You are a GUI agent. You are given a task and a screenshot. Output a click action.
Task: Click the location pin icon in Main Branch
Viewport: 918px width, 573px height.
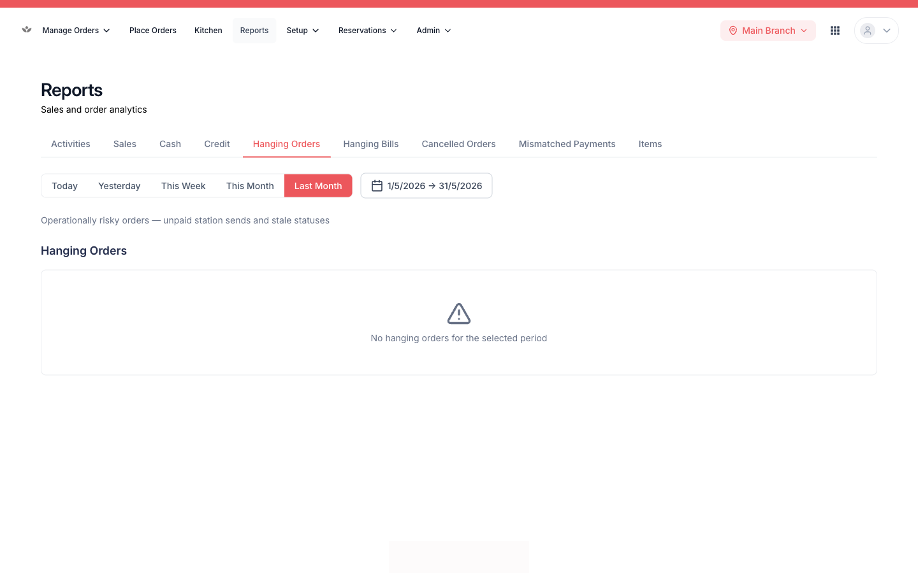733,31
